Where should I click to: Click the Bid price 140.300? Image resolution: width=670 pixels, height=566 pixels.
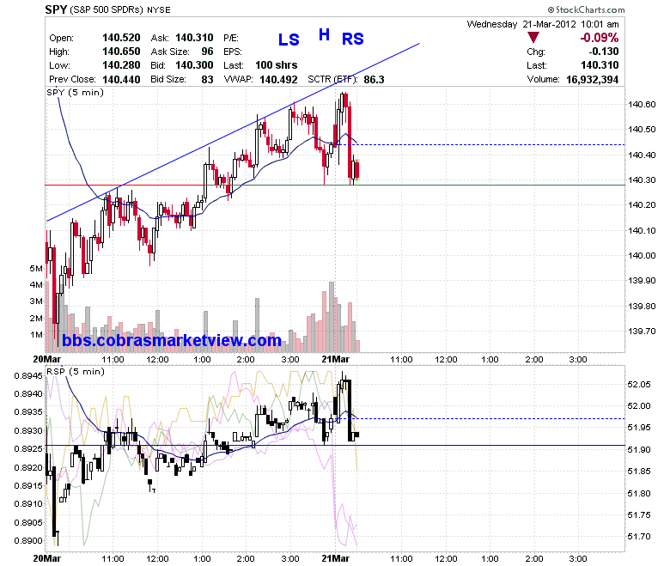pos(194,65)
